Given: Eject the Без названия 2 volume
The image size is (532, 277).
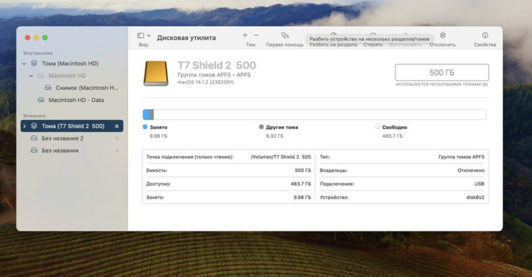Looking at the screenshot, I should pyautogui.click(x=117, y=138).
